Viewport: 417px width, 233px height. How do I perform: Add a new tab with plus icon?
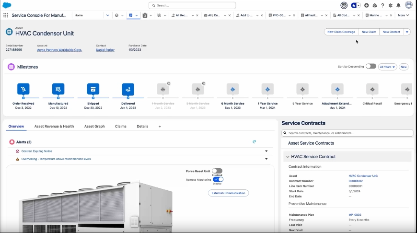tap(160, 127)
